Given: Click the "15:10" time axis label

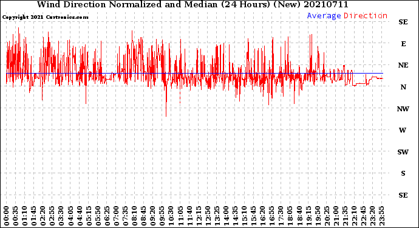Looking at the screenshot, I should (x=244, y=216).
